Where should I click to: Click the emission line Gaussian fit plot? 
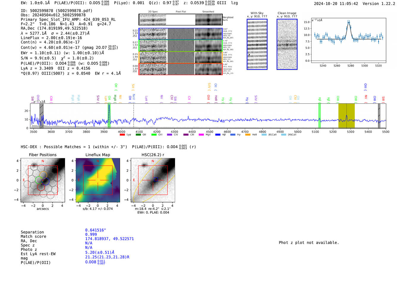348,40
